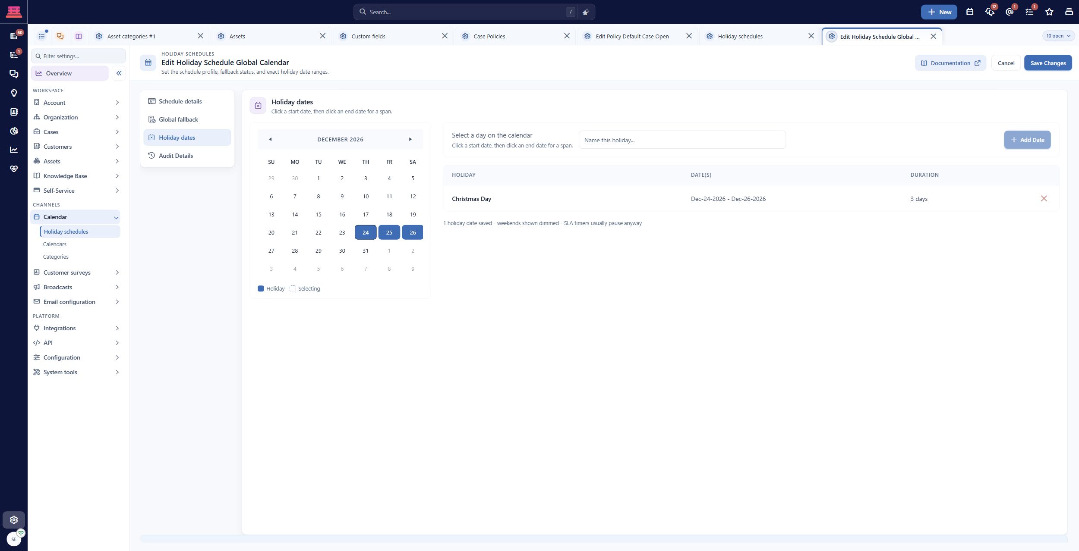1079x551 pixels.
Task: Click the New button
Action: (939, 12)
